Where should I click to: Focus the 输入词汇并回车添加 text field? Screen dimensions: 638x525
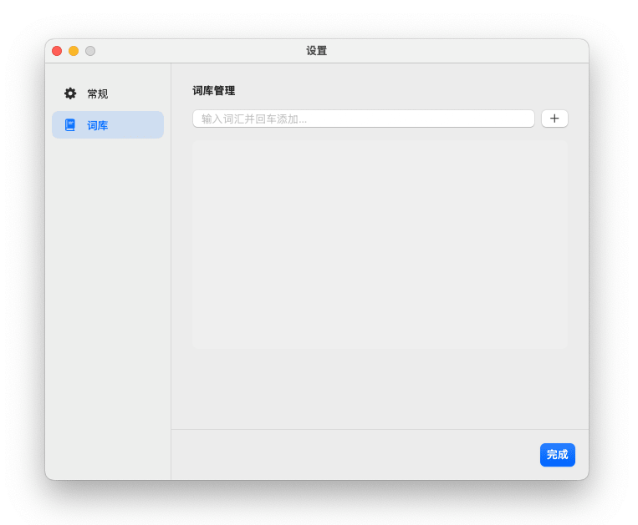[x=363, y=119]
